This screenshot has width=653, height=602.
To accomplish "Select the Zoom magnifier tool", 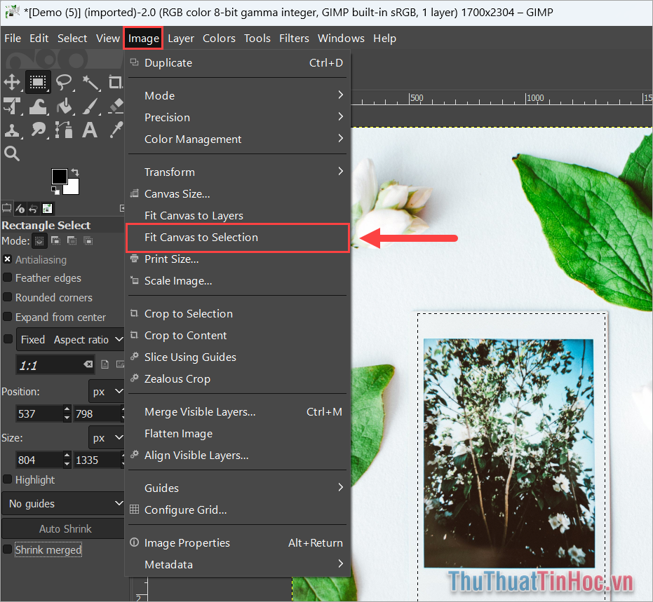I will (12, 153).
